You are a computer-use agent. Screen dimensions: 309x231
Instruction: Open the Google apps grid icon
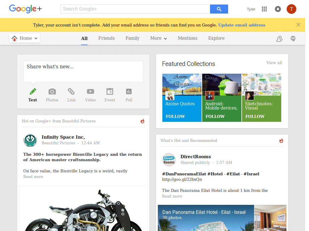pos(264,9)
